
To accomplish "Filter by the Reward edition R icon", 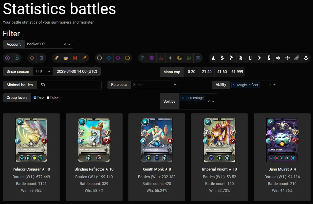I will (x=241, y=58).
